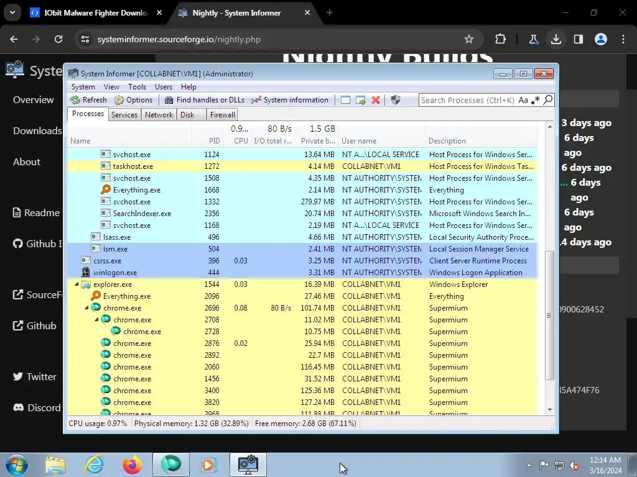
Task: Click the process list vertical scrollbar
Action: (x=549, y=315)
